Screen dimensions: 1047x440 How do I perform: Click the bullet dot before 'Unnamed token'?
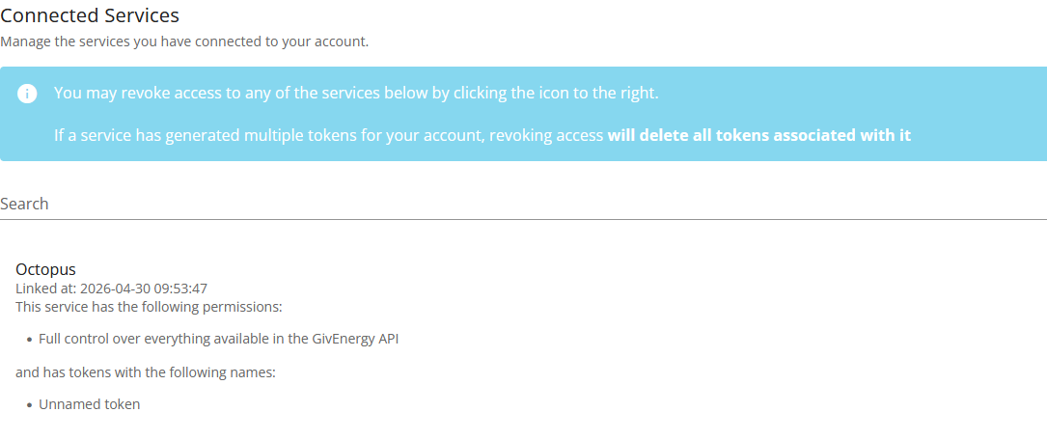pyautogui.click(x=30, y=405)
